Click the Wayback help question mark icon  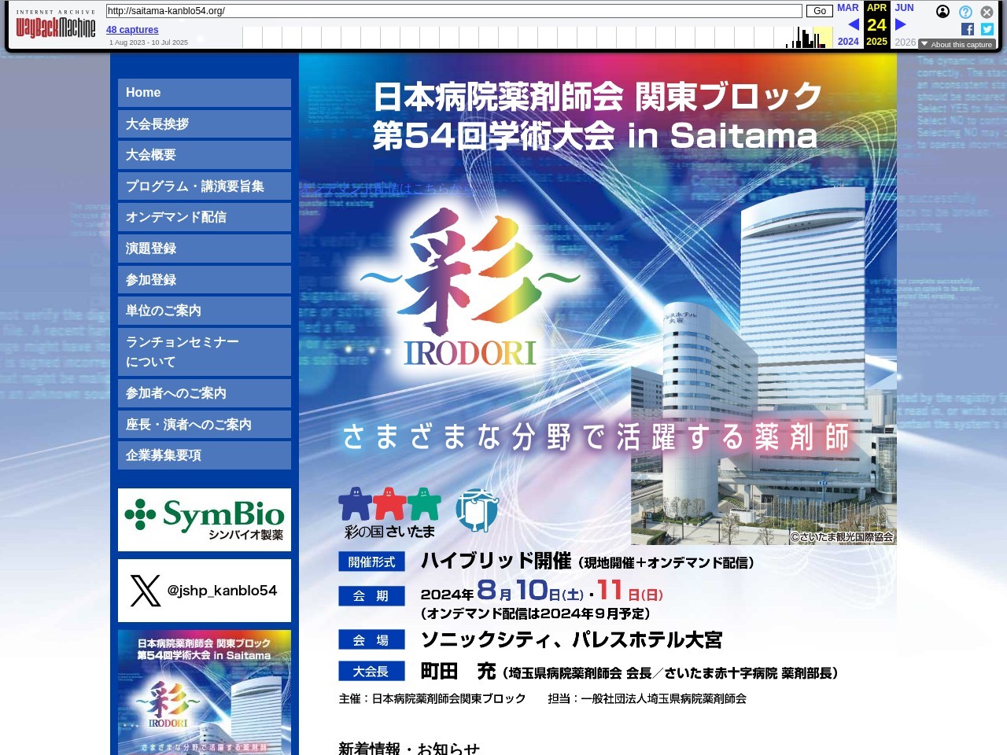pos(965,12)
